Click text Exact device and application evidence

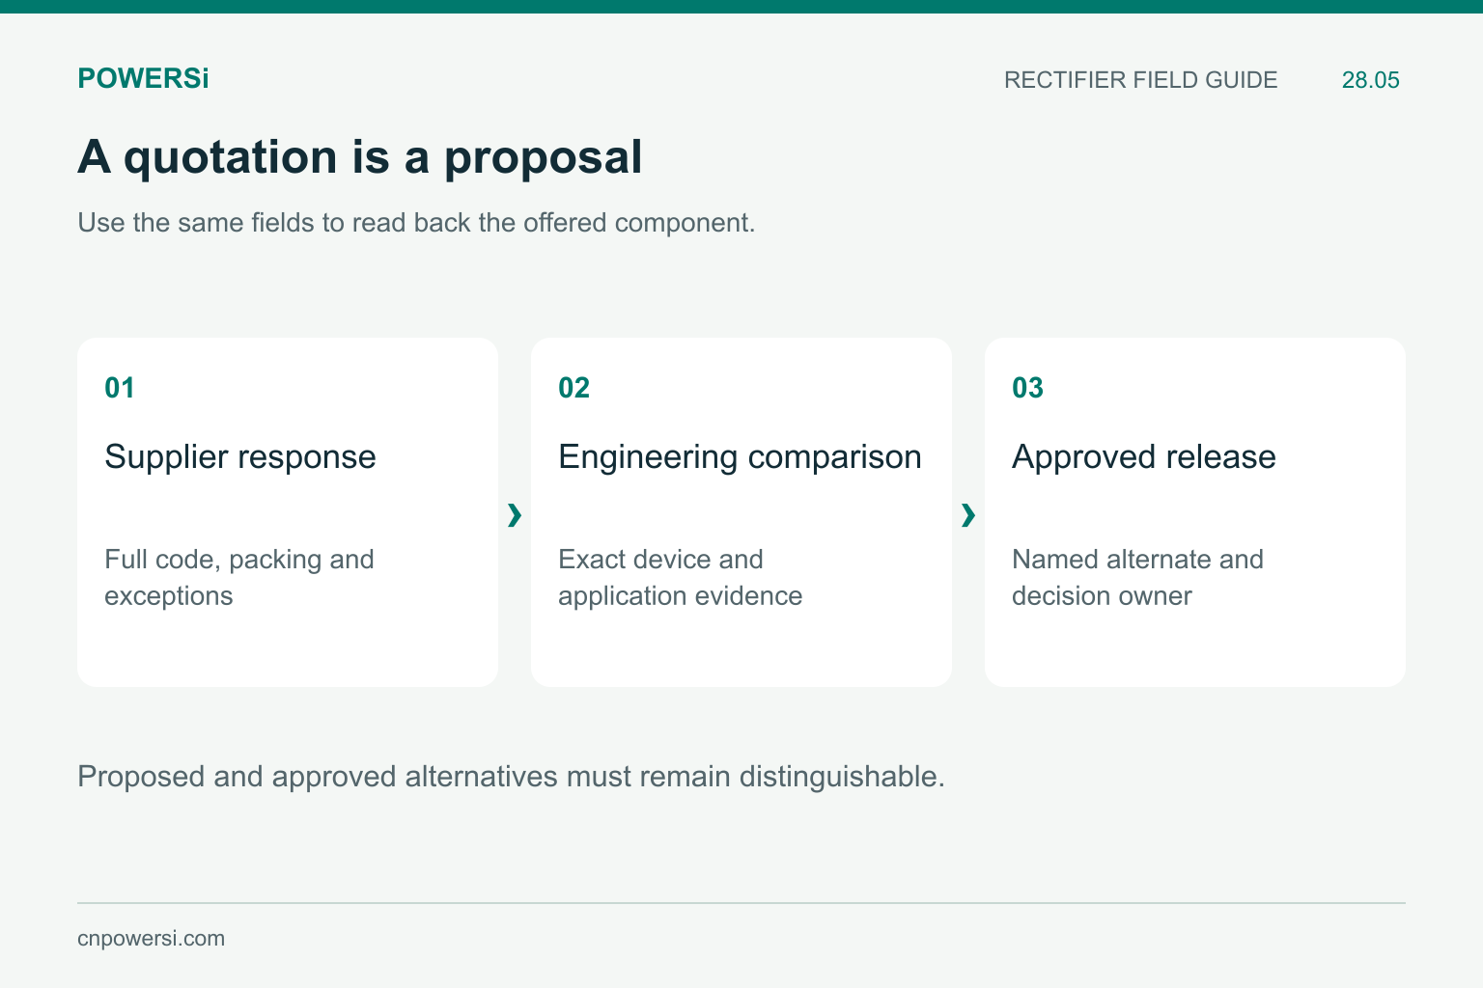[680, 577]
